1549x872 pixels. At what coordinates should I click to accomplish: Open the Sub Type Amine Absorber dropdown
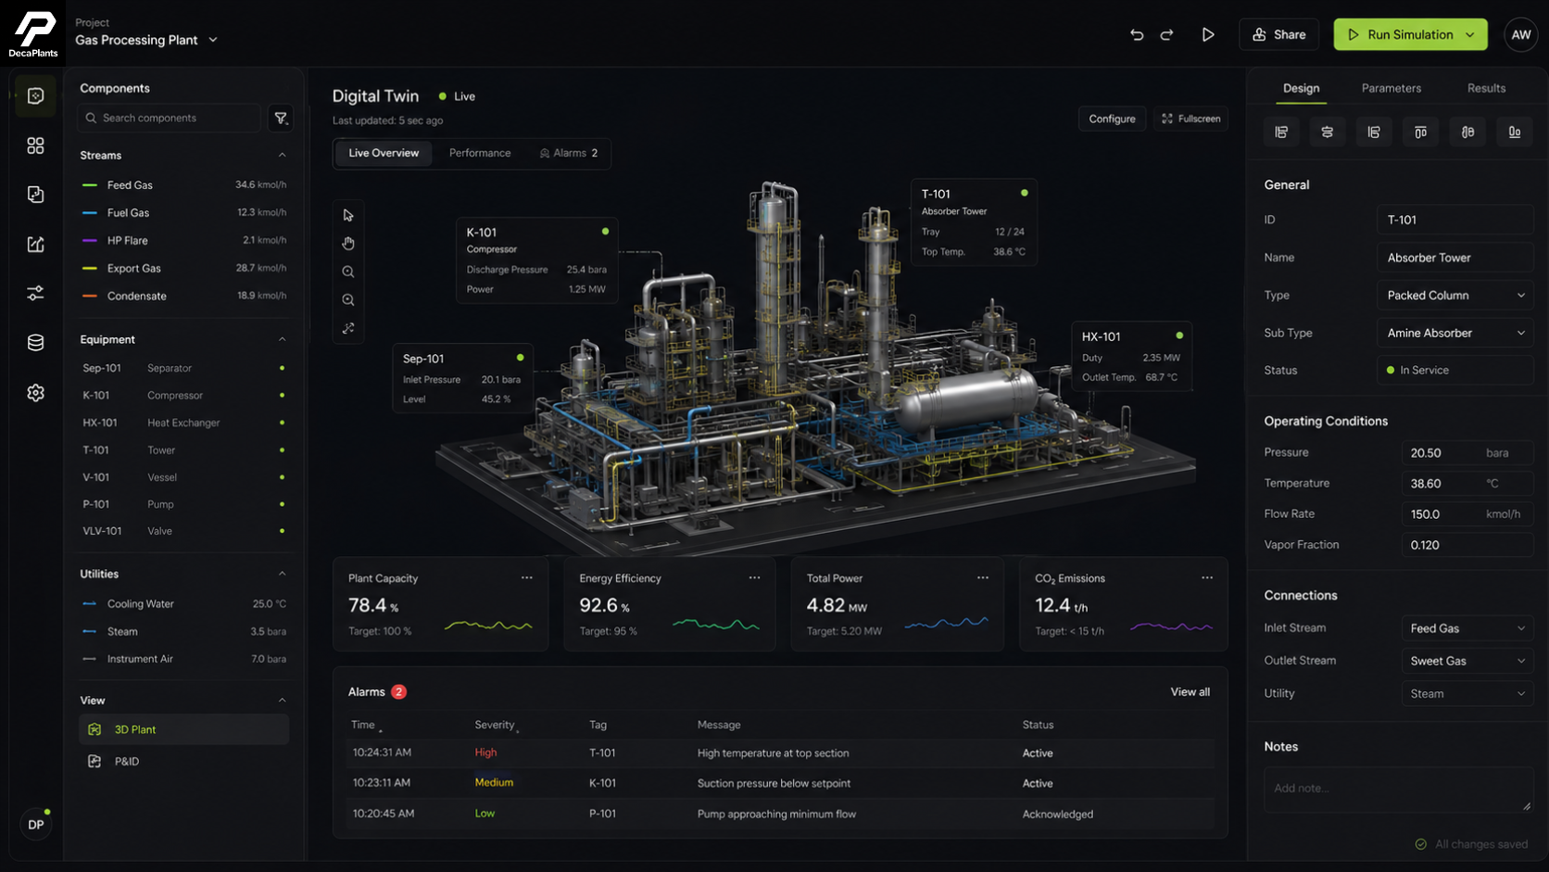point(1455,333)
